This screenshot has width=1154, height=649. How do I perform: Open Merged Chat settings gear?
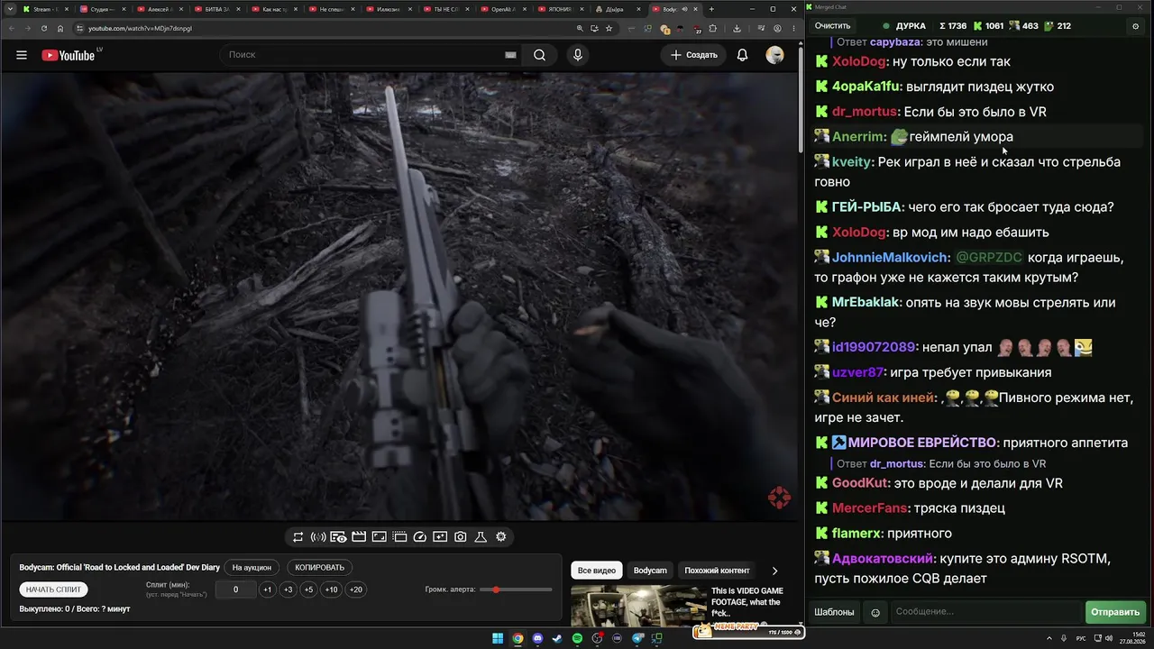click(1135, 26)
